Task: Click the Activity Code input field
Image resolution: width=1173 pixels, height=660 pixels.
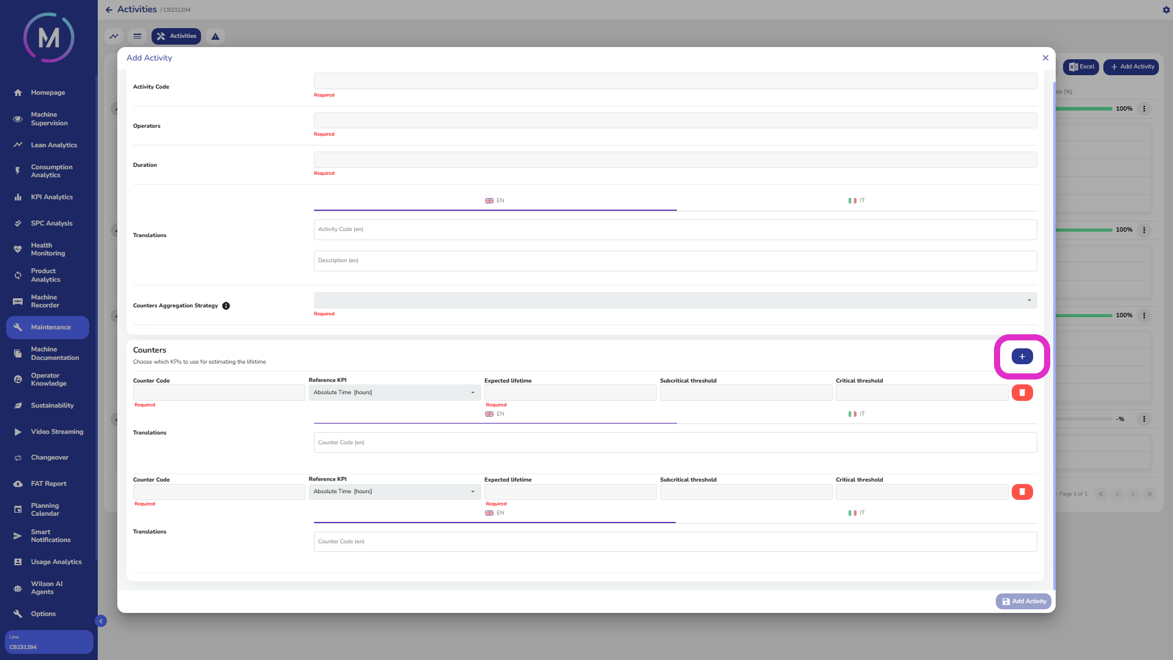Action: (x=674, y=81)
